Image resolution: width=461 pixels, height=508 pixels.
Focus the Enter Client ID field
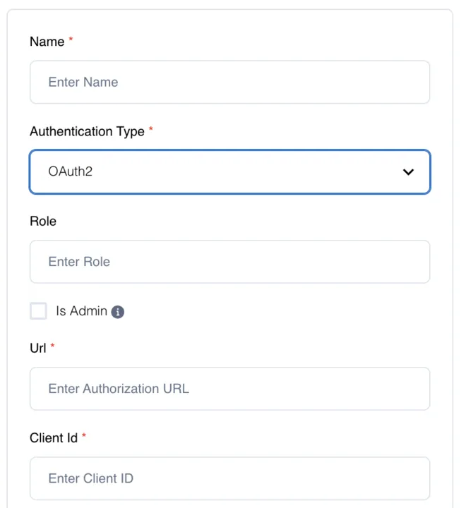(x=230, y=478)
